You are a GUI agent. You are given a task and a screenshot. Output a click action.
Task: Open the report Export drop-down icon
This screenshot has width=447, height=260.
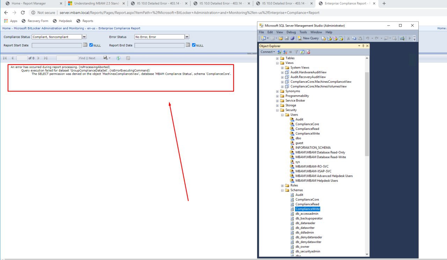coord(107,58)
